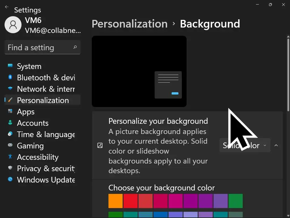Select the orange background color
The width and height of the screenshot is (290, 218).
tap(116, 201)
